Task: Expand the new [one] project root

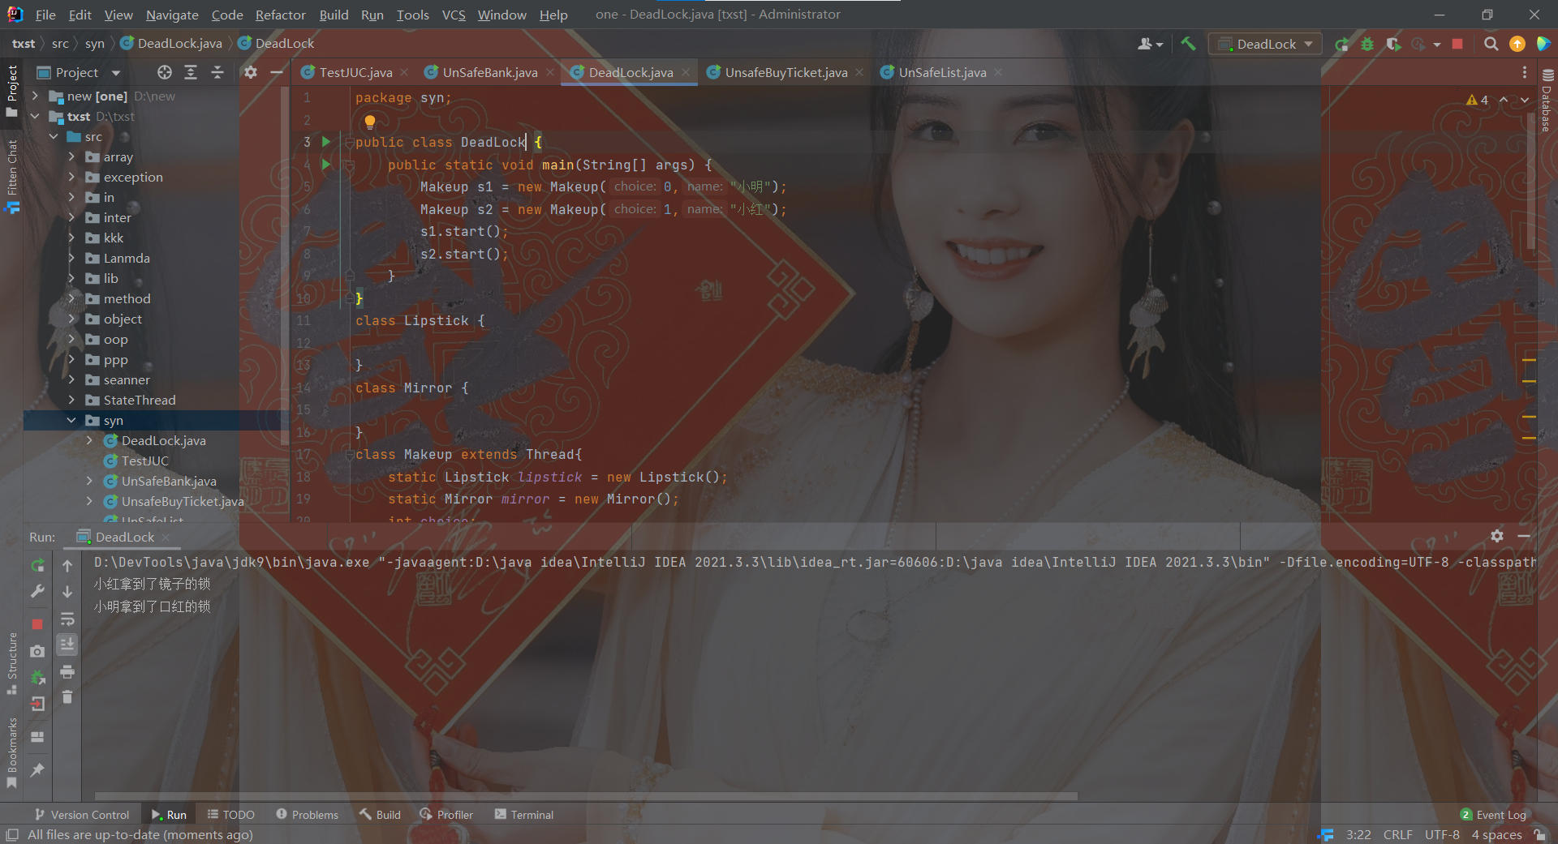Action: click(35, 96)
